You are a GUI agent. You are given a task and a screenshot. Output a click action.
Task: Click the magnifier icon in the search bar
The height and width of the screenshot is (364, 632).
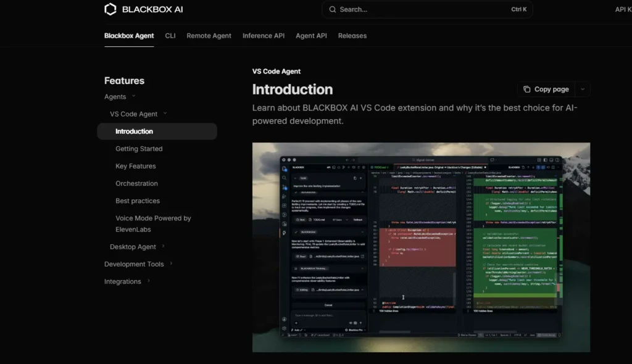(x=333, y=9)
